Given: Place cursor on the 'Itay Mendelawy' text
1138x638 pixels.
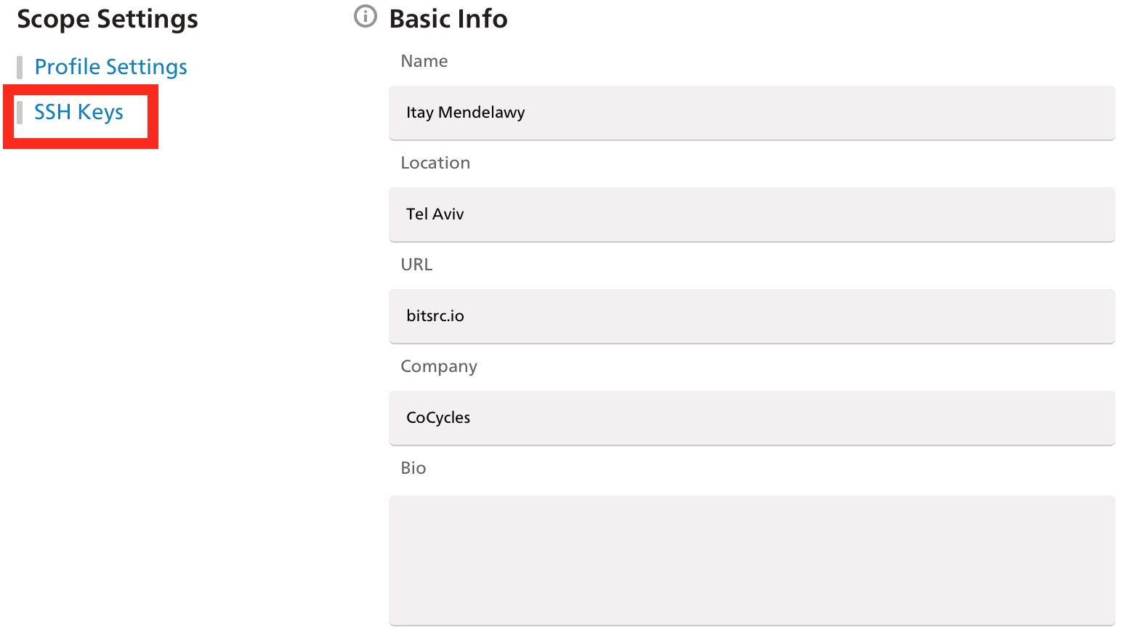Looking at the screenshot, I should click(x=466, y=113).
